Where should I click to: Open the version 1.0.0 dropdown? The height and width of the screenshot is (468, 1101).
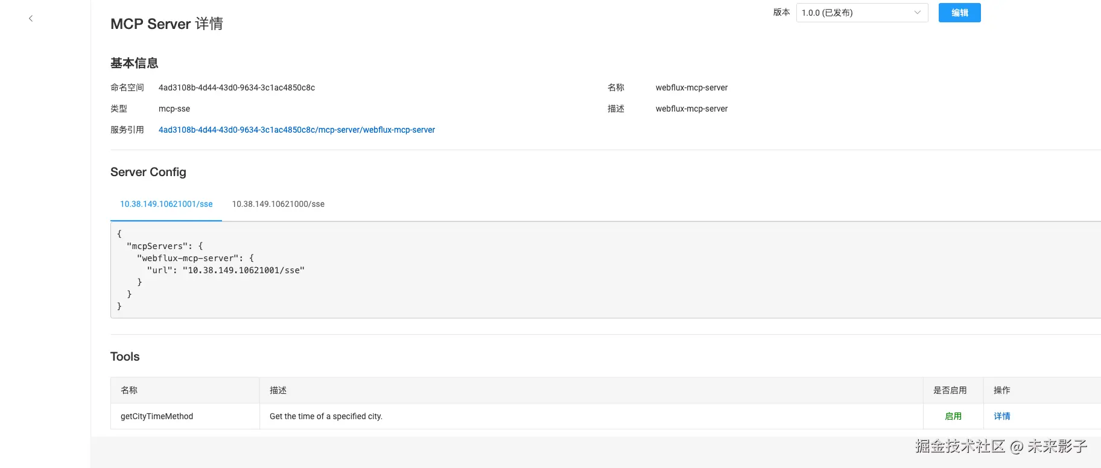[x=857, y=13]
